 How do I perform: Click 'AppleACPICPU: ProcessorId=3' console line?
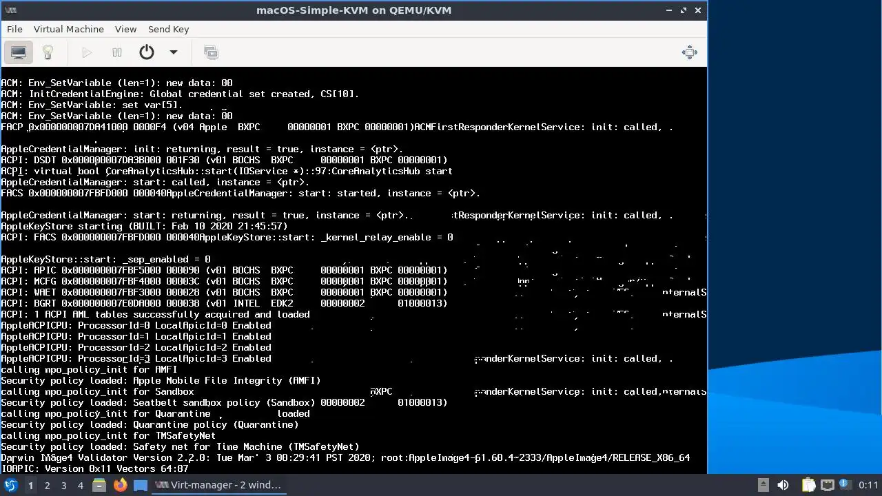coord(136,358)
